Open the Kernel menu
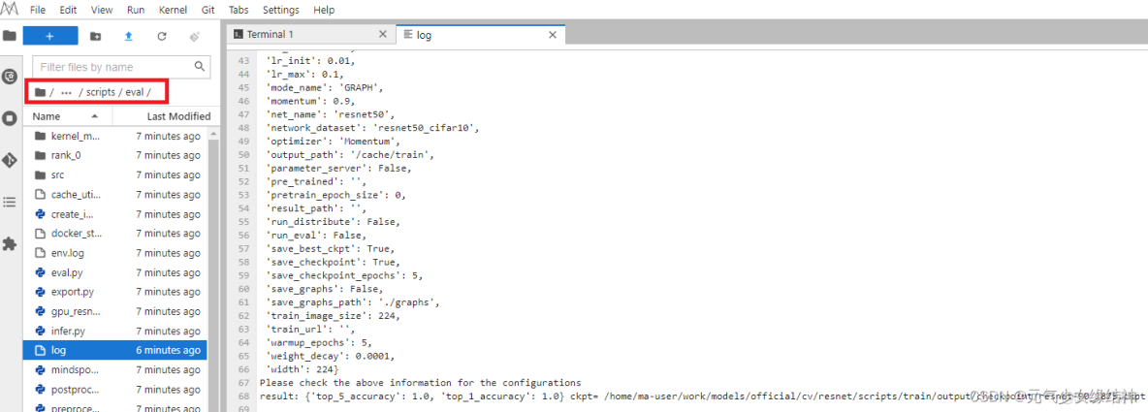 tap(172, 11)
